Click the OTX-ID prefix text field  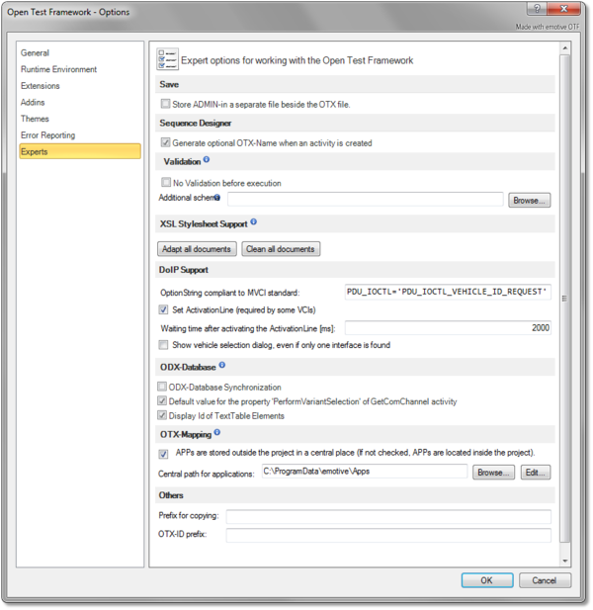[387, 535]
